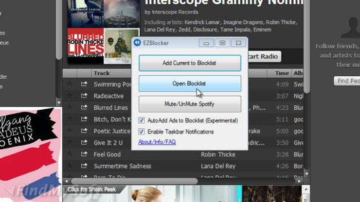Open Tame Impala artist link

(235, 30)
